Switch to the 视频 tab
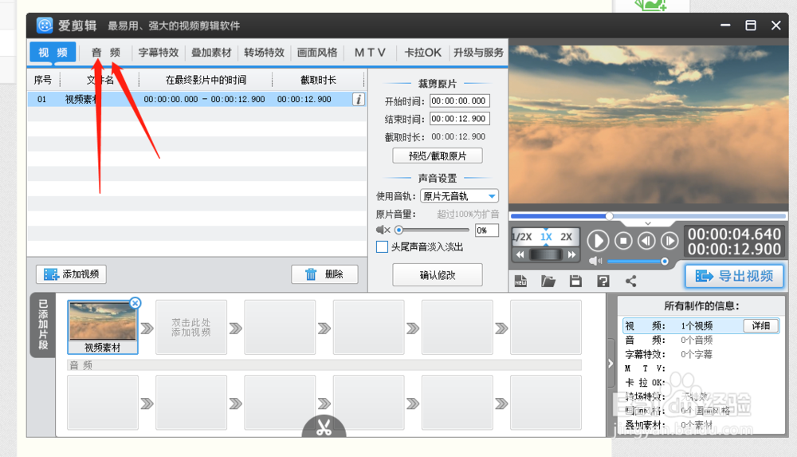The image size is (797, 457). [53, 52]
